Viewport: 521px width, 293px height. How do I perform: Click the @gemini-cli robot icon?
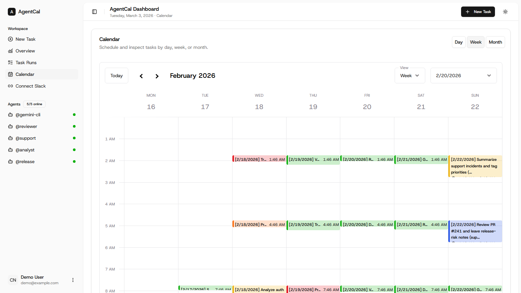coord(10,115)
